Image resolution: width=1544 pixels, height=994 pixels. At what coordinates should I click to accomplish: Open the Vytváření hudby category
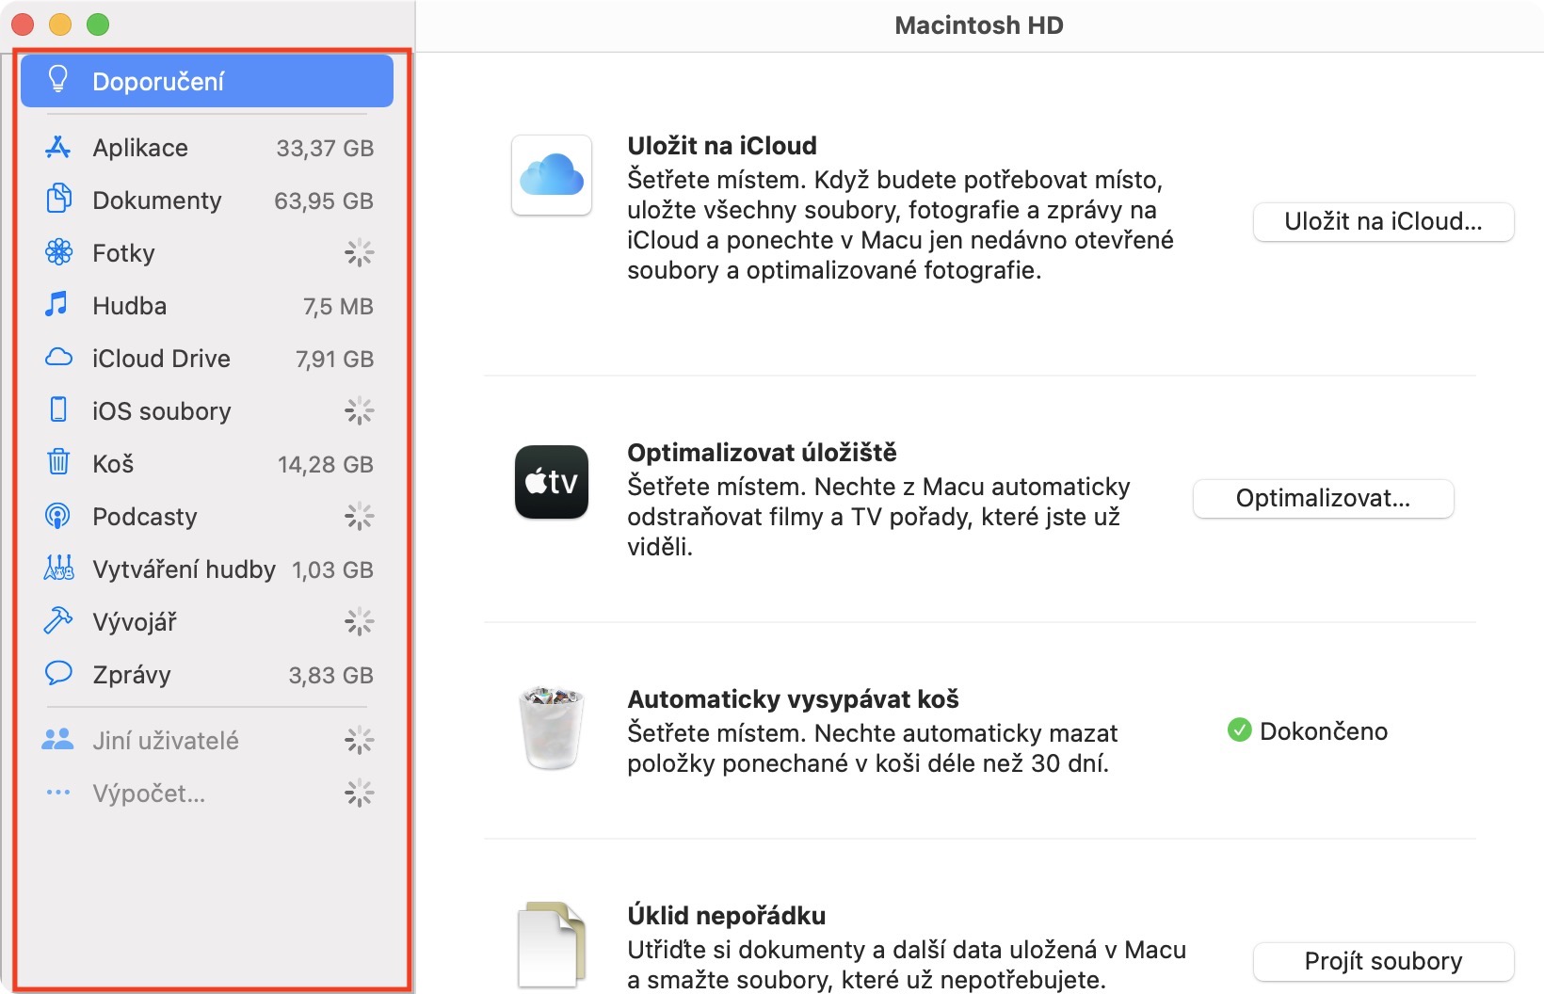[x=184, y=569]
